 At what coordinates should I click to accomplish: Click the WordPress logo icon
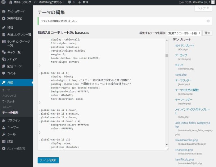pyautogui.click(x=4, y=2)
